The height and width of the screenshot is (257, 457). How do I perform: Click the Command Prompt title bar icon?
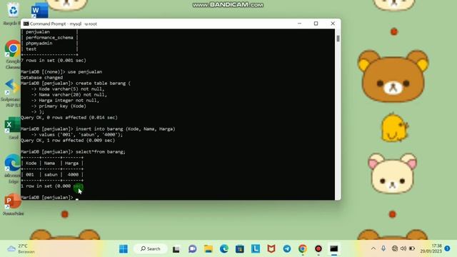(x=26, y=24)
